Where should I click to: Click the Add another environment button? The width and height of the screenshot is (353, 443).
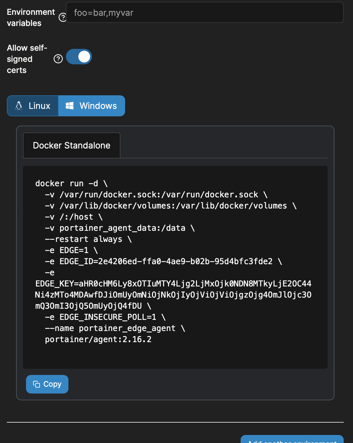point(292,439)
